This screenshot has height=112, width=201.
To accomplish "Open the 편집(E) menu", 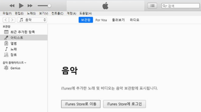I will tap(19, 14).
